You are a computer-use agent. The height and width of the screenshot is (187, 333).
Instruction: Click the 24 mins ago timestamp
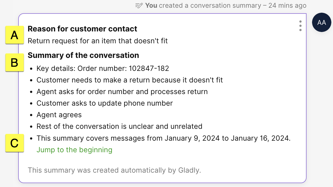[x=287, y=6]
